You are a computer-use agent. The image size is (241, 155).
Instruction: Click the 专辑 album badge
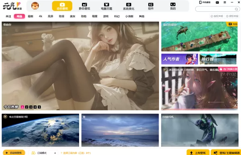tap(232, 24)
